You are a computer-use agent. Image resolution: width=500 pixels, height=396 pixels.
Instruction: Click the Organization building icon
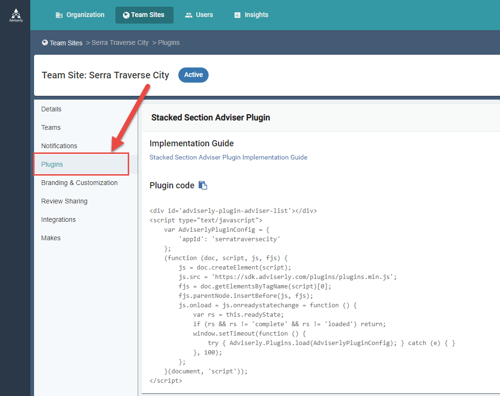click(59, 15)
